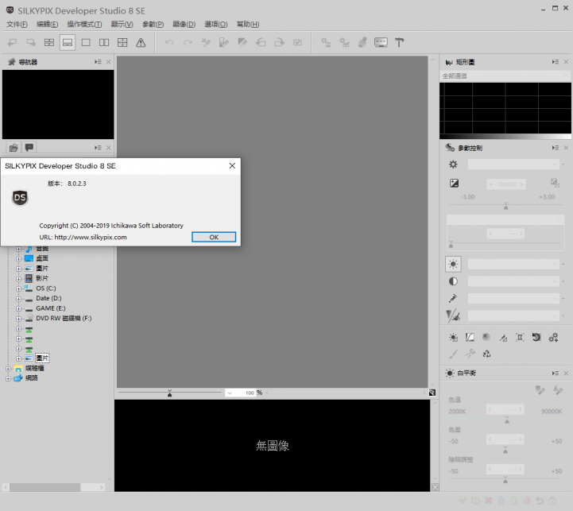Click the 色溫 color temperature slider
573x511 pixels.
coord(507,420)
